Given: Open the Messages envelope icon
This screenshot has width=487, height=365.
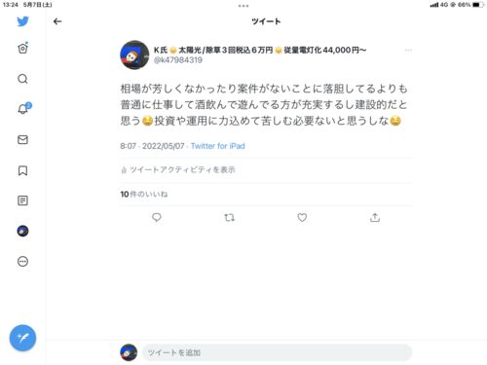Looking at the screenshot, I should pos(22,139).
